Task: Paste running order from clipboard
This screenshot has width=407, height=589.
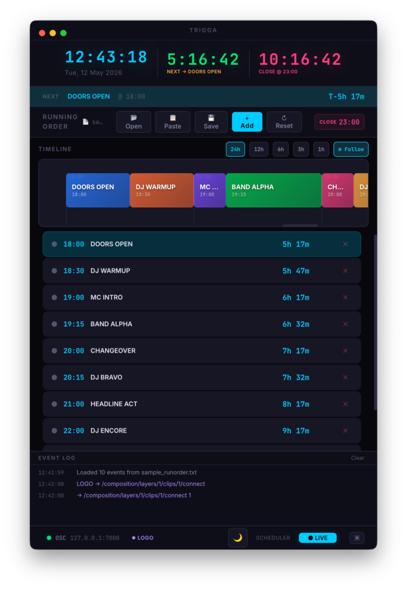Action: point(172,122)
